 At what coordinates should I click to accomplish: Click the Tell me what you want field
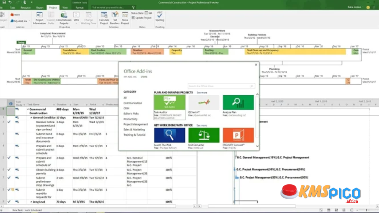[x=111, y=7]
